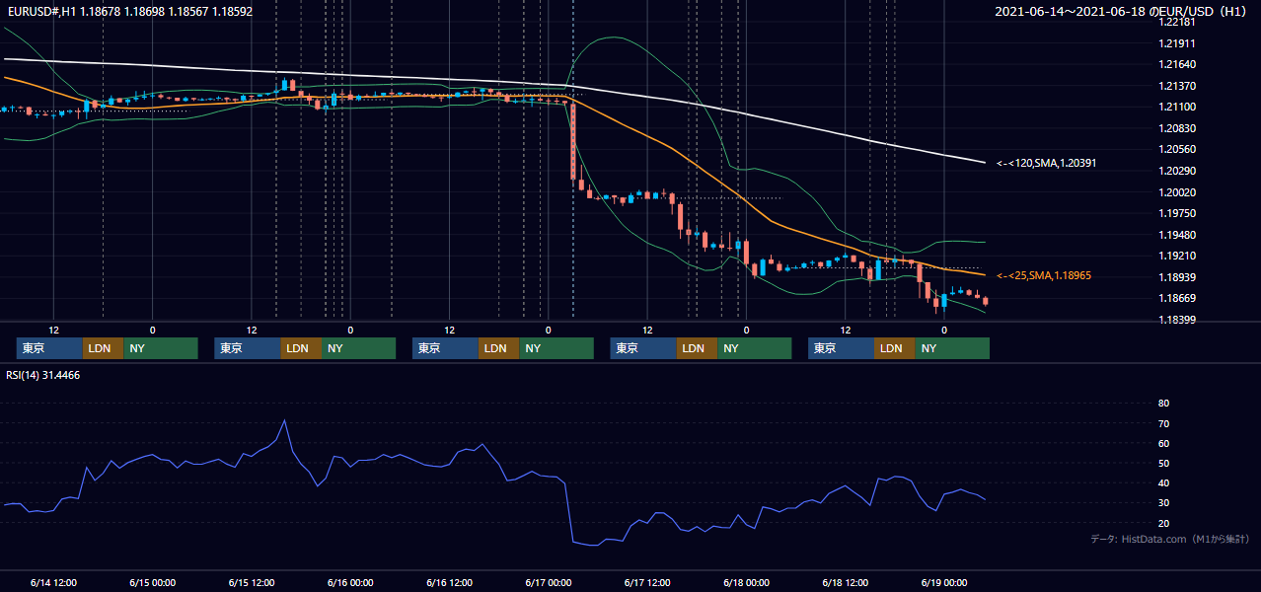
Task: Select the 6/15 12:00 date label
Action: [251, 583]
